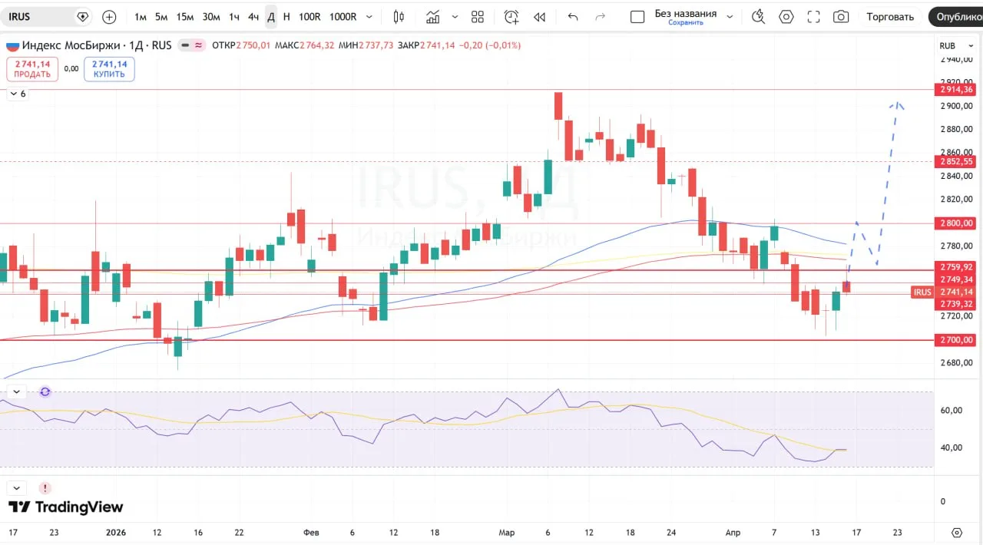Screen dimensions: 983x545
Task: Click the КУПИТЬ 2741,14 buy button
Action: point(109,69)
